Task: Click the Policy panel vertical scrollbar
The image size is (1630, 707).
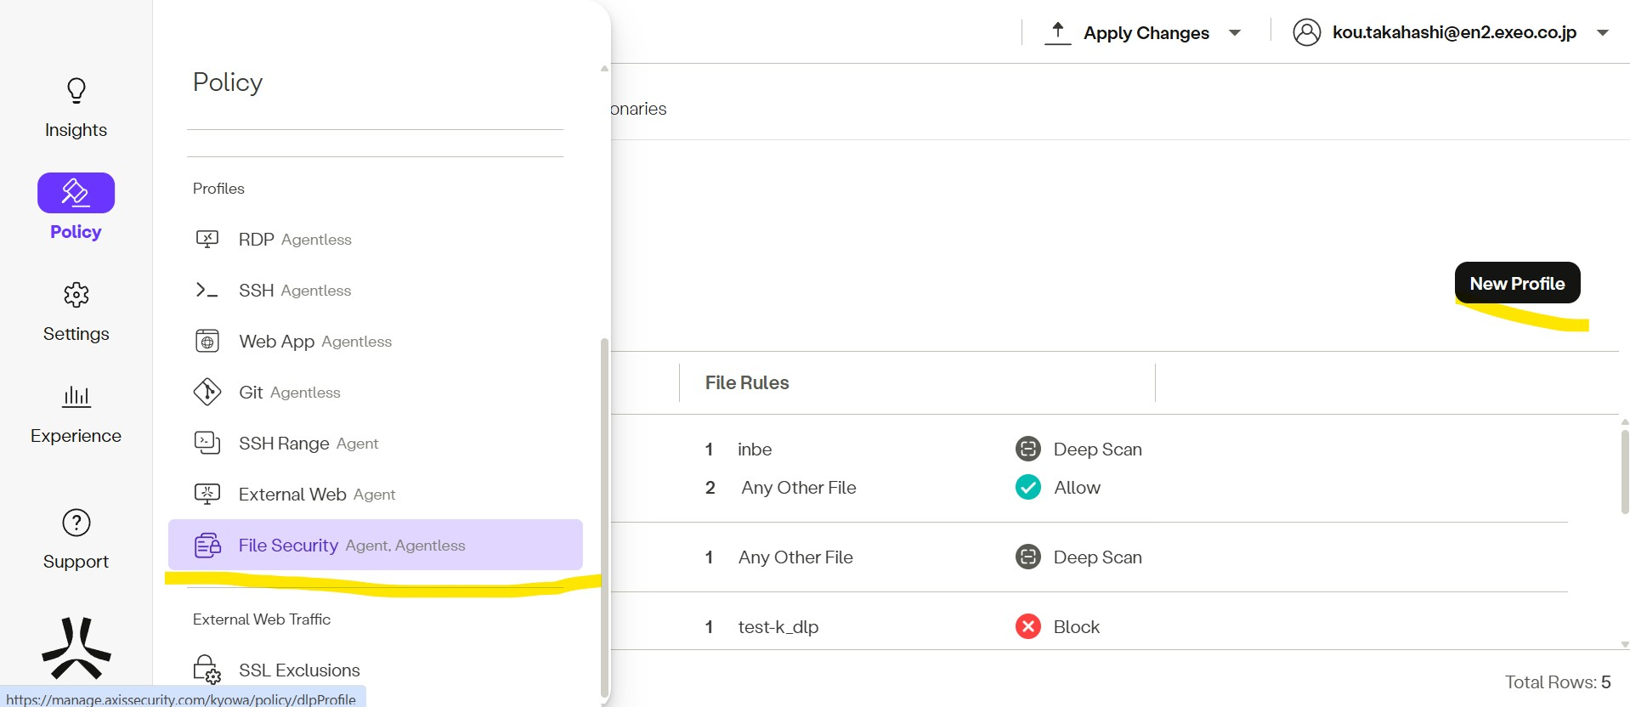Action: pyautogui.click(x=604, y=510)
